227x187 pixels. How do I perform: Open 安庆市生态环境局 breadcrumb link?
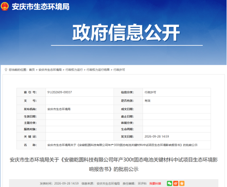50,70
